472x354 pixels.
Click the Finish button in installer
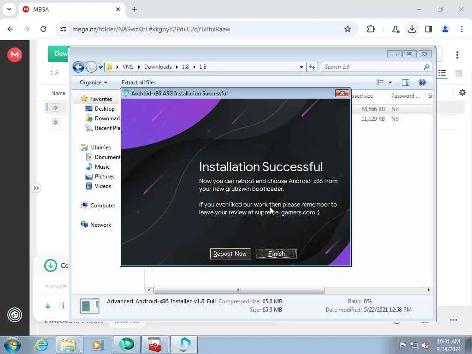[x=277, y=254]
